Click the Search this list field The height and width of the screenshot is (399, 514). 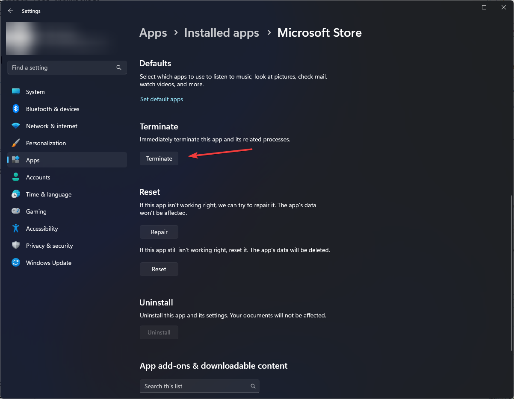pos(195,386)
